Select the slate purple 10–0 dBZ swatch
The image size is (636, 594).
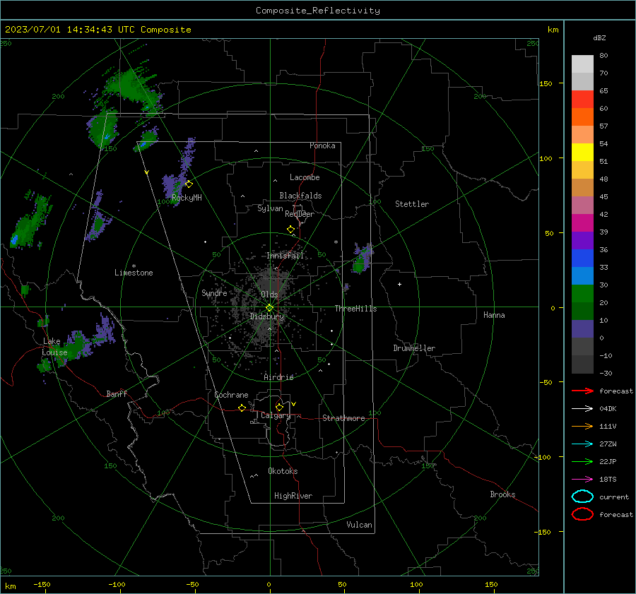582,329
